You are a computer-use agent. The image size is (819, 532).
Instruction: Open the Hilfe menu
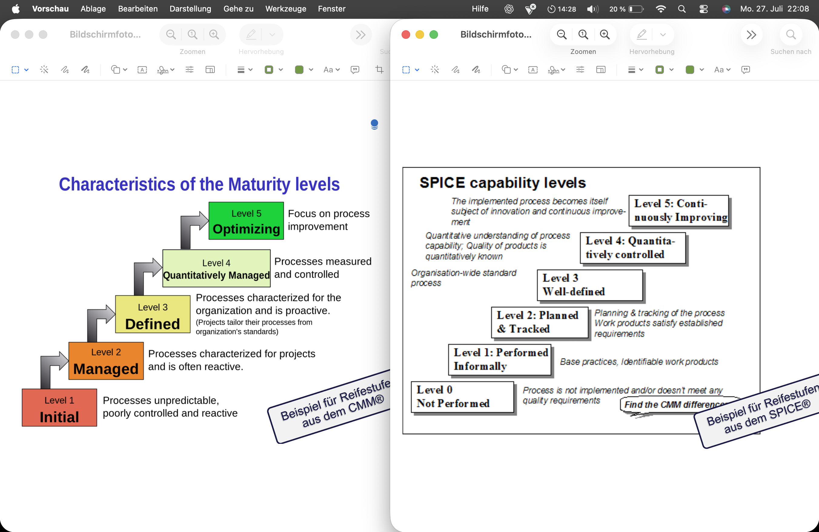tap(480, 9)
